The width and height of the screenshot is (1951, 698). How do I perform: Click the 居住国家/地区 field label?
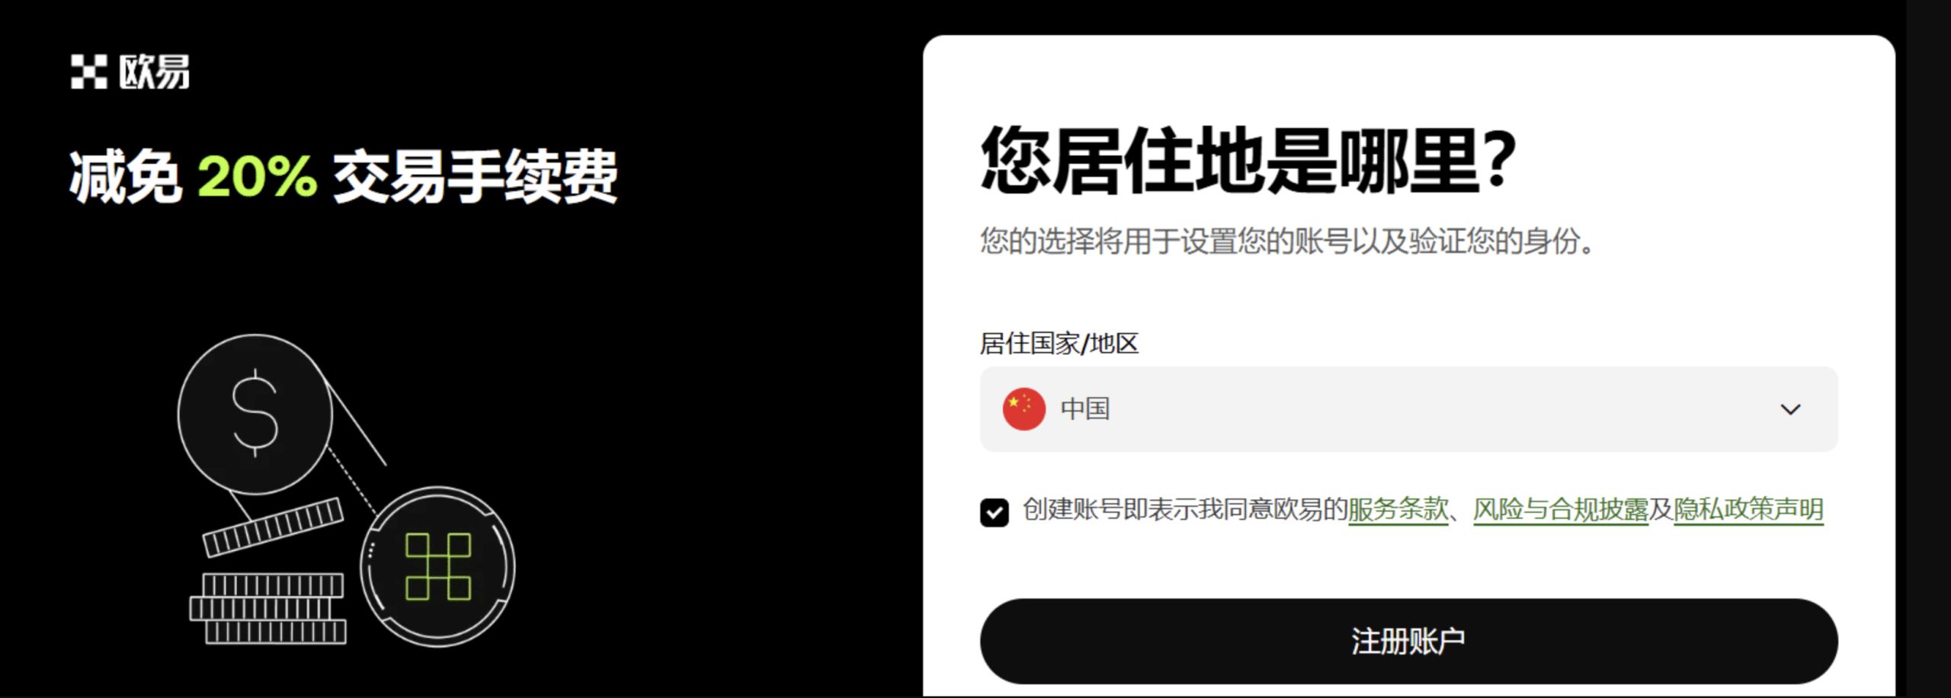click(x=1059, y=343)
